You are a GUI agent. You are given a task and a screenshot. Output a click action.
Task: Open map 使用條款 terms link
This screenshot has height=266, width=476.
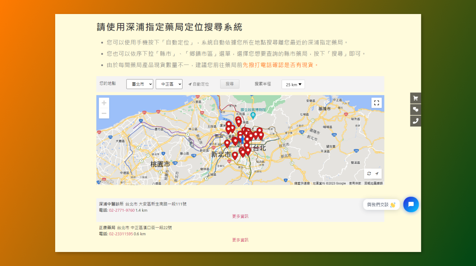pyautogui.click(x=355, y=183)
